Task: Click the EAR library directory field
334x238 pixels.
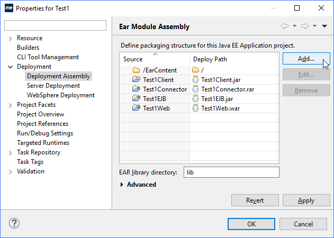Action: click(x=231, y=172)
